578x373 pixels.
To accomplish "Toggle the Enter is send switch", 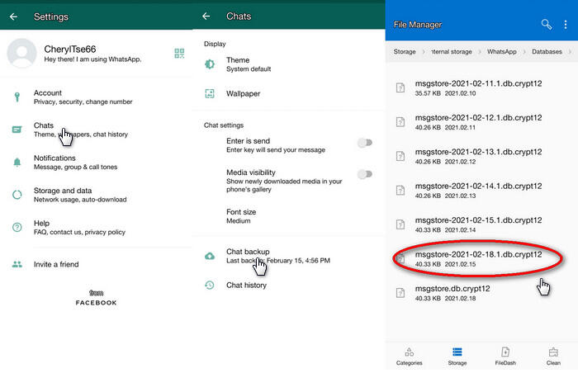I will (x=364, y=143).
